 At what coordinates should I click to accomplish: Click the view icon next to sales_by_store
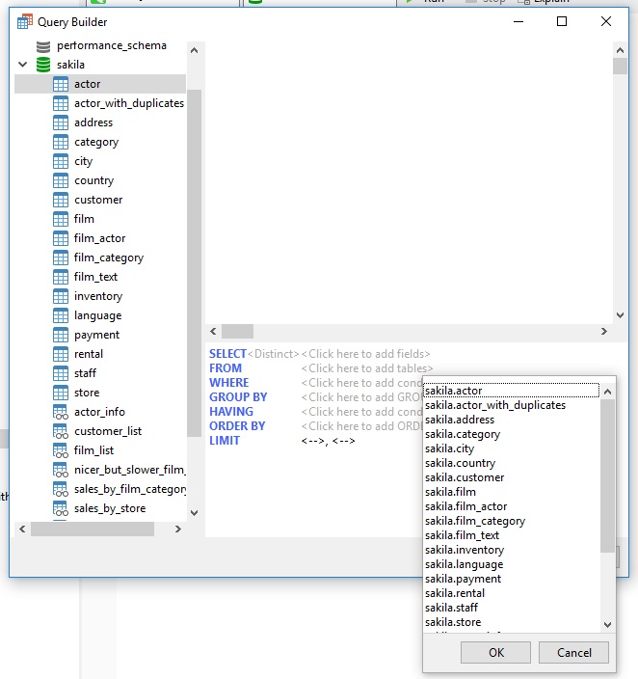click(x=61, y=508)
